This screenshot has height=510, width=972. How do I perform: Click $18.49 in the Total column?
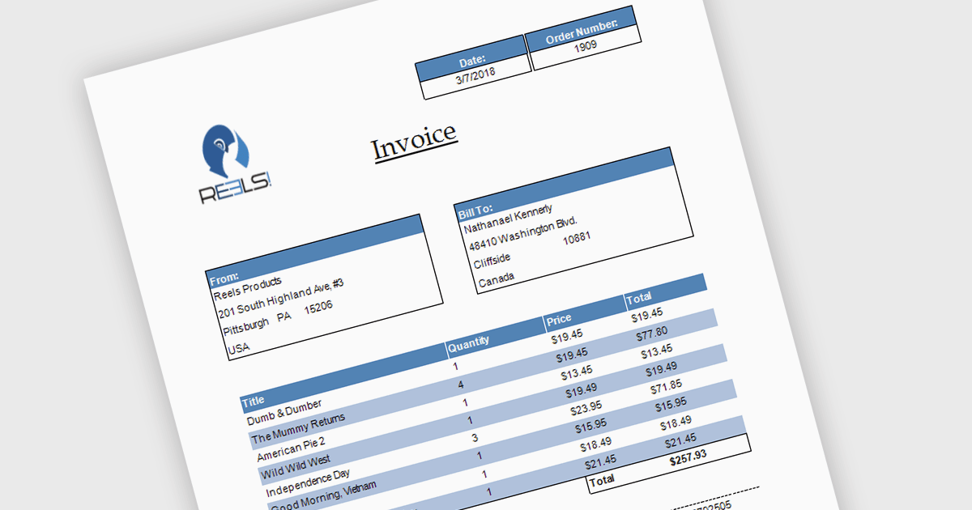676,423
